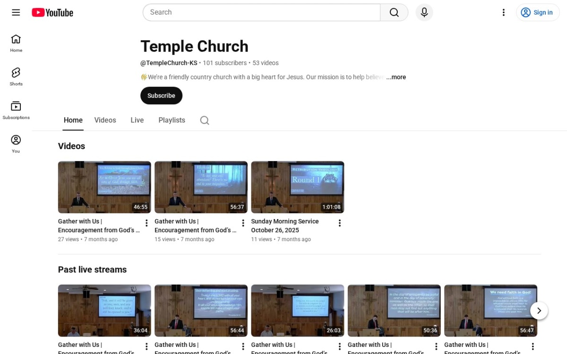The image size is (567, 354).
Task: Open the hamburger guide menu
Action: (x=16, y=12)
